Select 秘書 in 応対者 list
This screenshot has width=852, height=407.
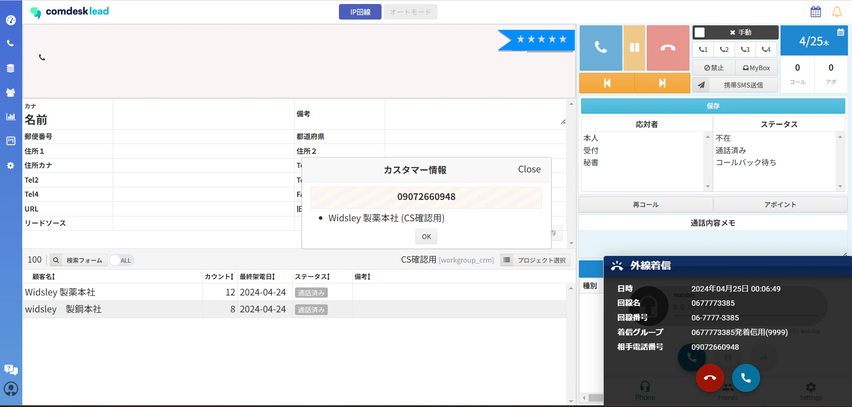591,163
